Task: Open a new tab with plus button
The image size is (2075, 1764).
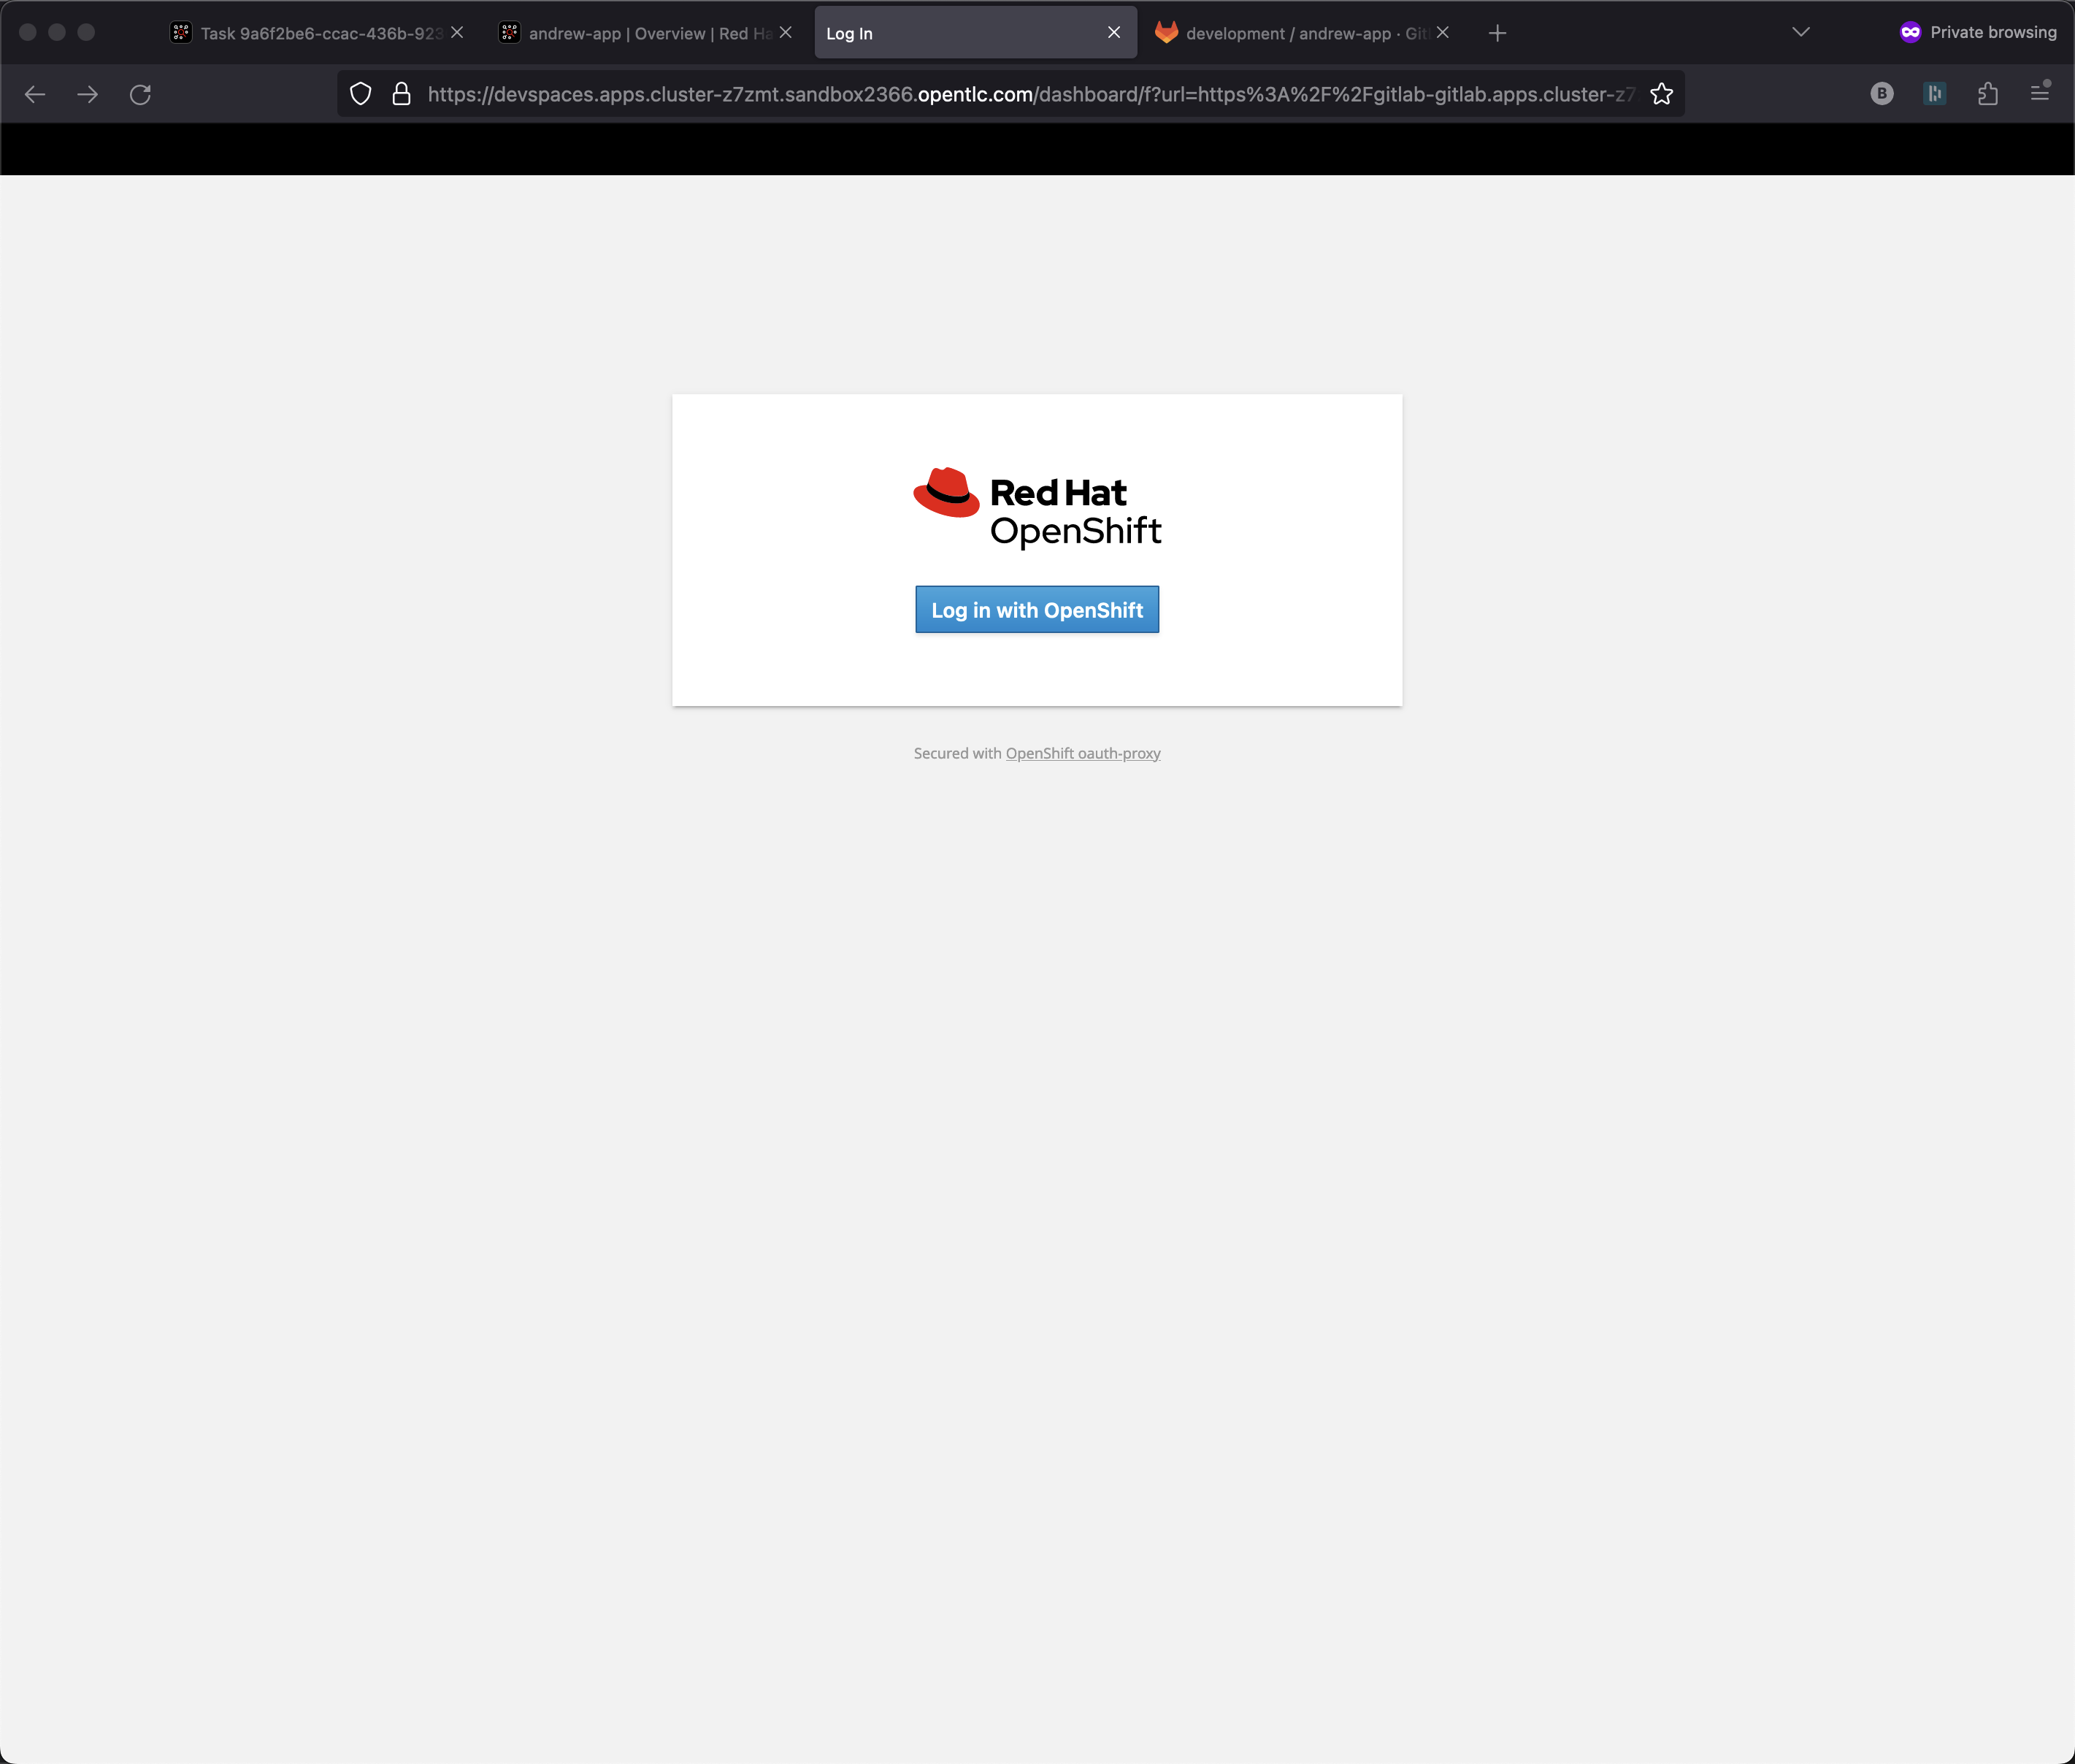Action: [x=1497, y=33]
